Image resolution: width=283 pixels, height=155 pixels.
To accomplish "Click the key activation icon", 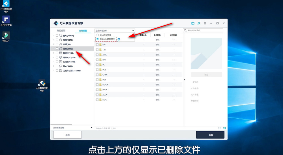I will (199, 23).
